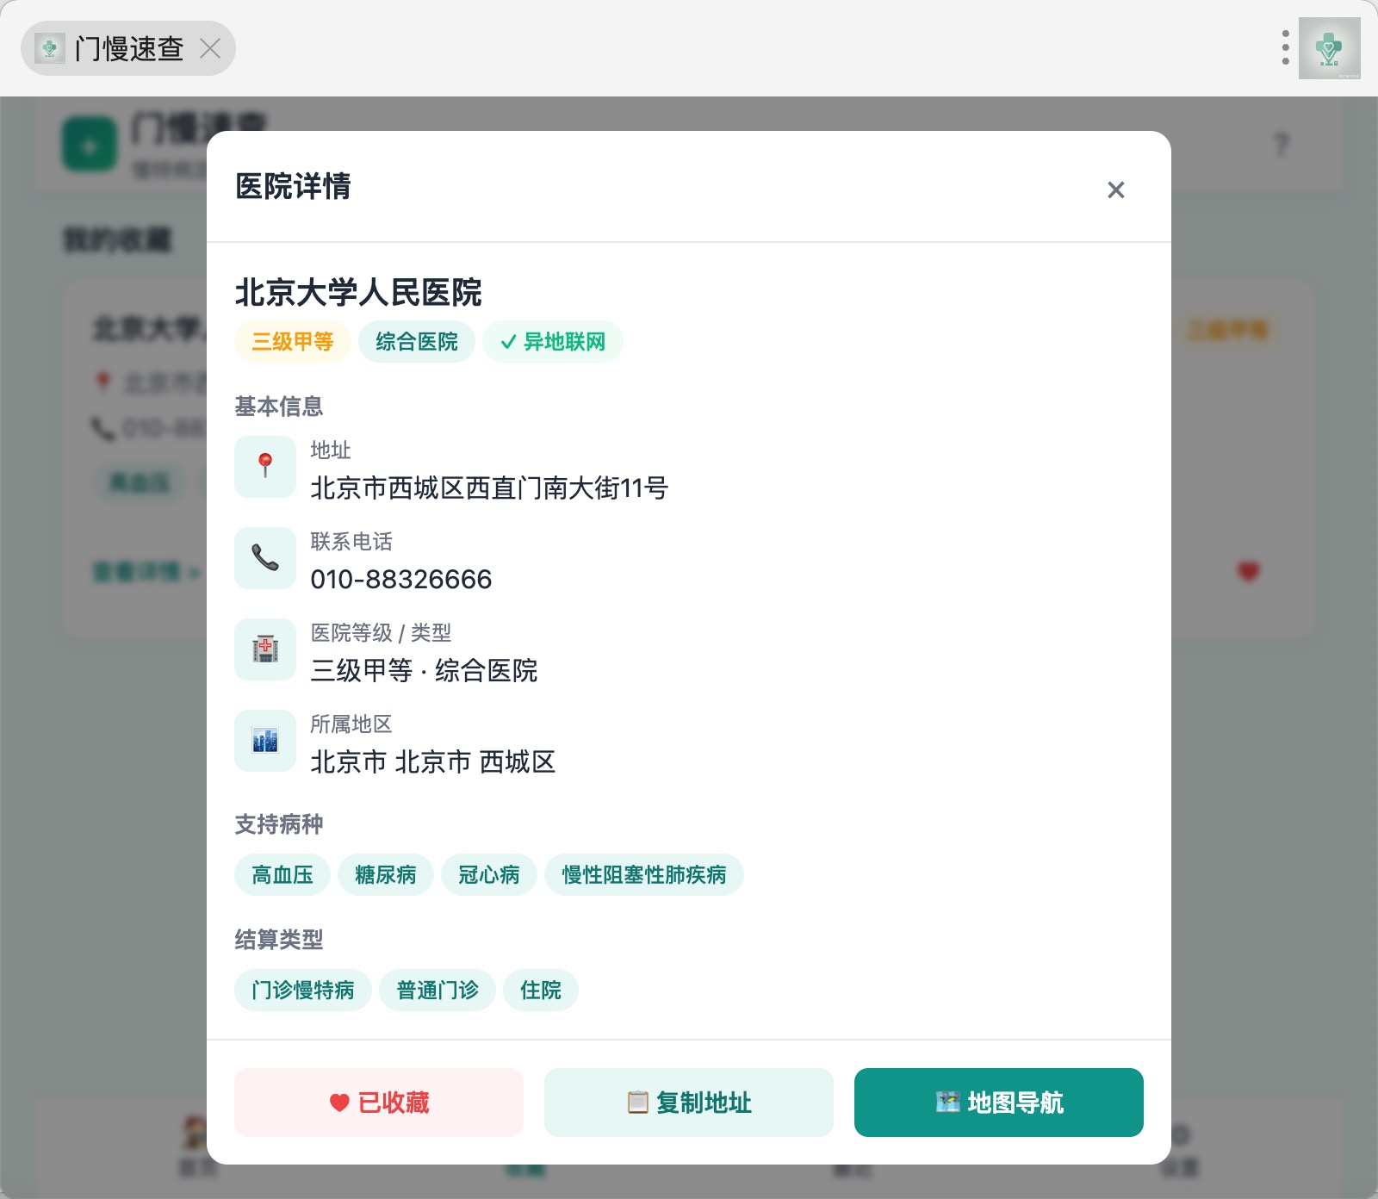Click the 糖尿病 disease tag
This screenshot has width=1378, height=1199.
pyautogui.click(x=386, y=875)
